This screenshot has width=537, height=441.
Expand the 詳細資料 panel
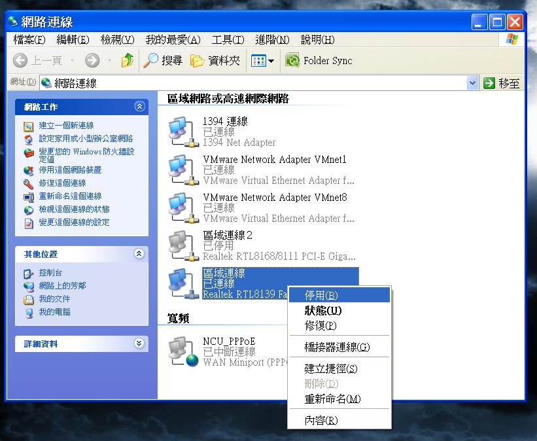coord(139,343)
